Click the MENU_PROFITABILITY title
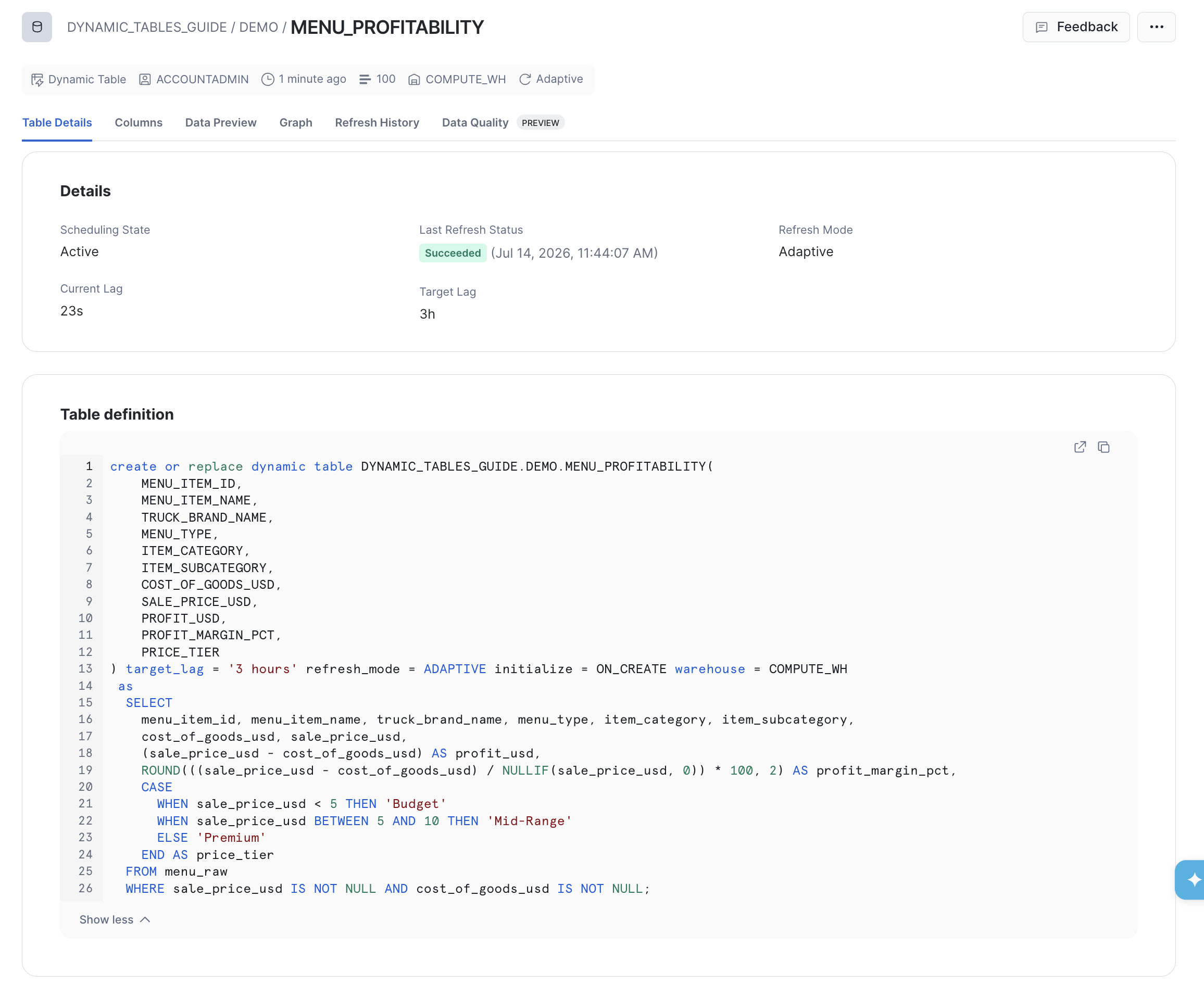 click(x=387, y=27)
